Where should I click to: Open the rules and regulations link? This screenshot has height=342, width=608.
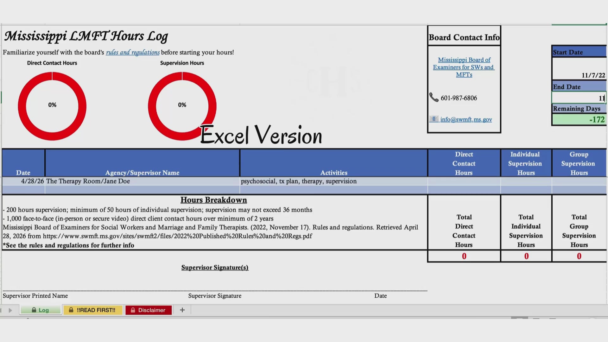click(x=133, y=52)
